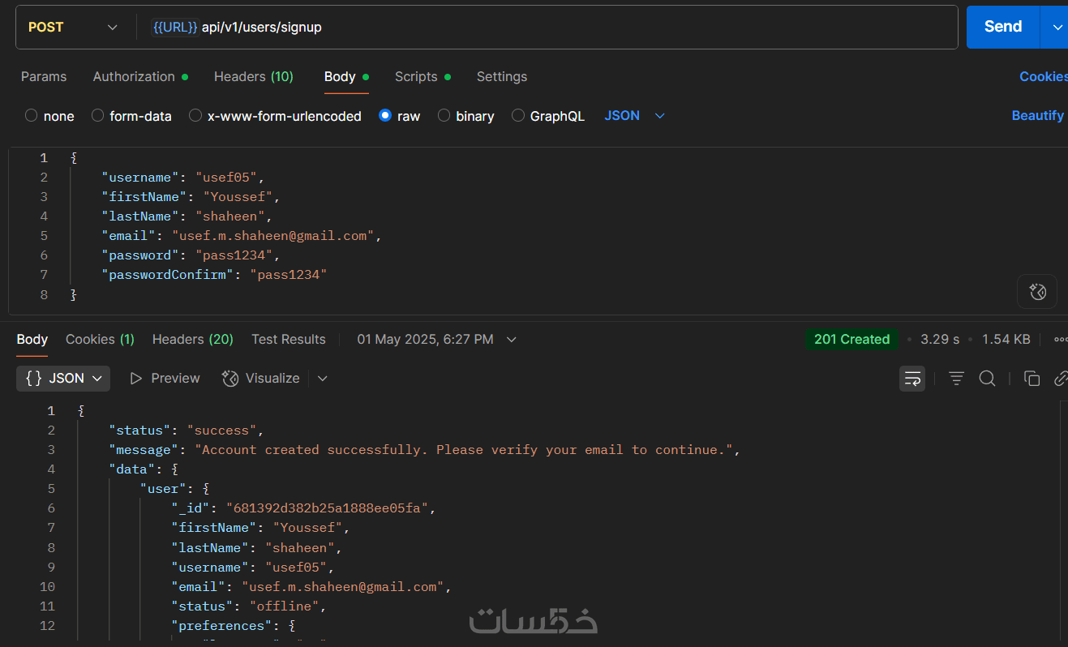1068x647 pixels.
Task: Select the raw body option
Action: [399, 116]
